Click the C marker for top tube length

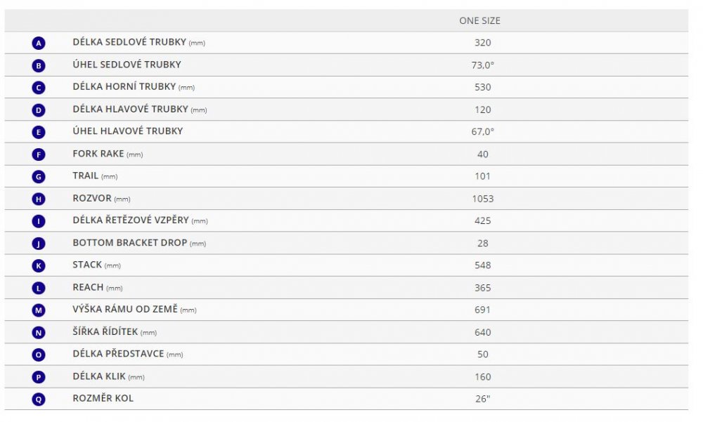pos(39,88)
